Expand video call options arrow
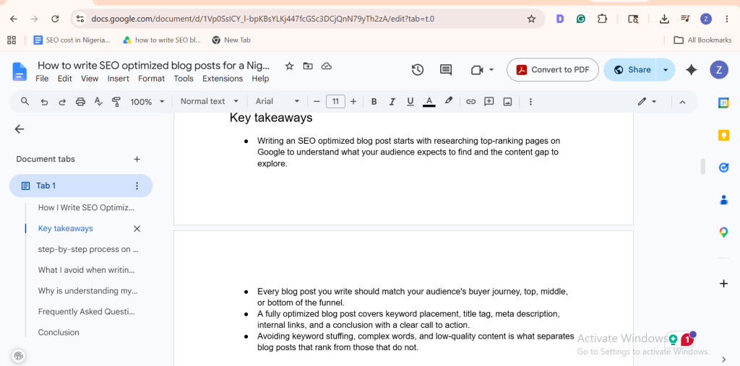This screenshot has width=740, height=366. (x=491, y=70)
